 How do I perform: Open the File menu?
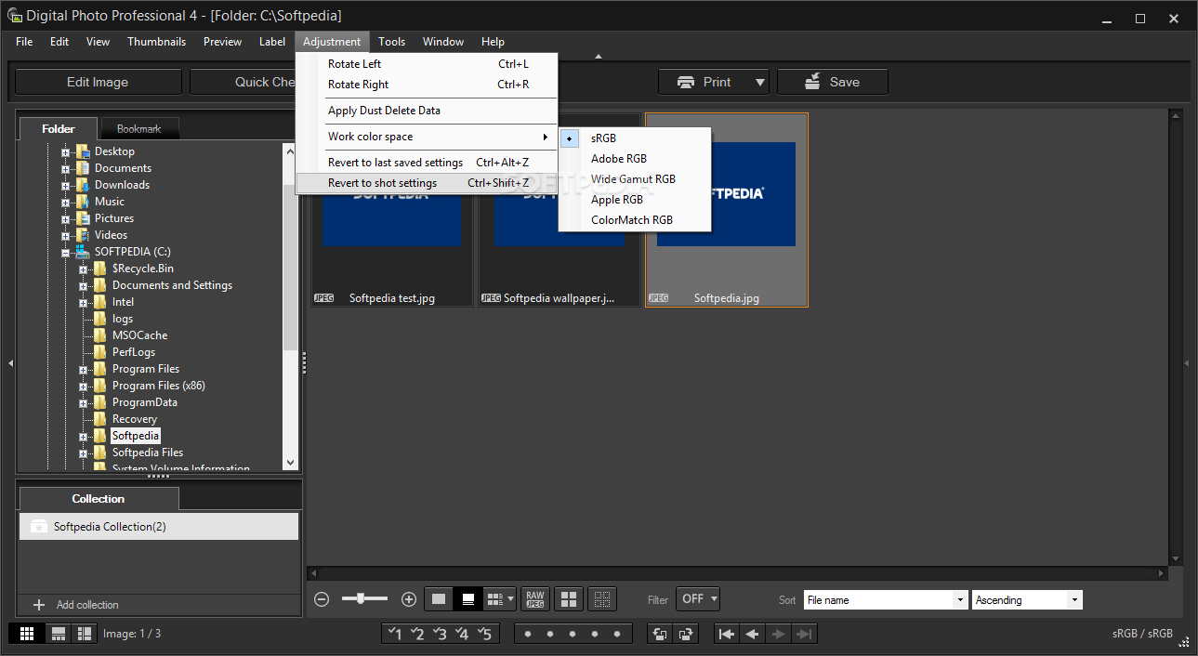click(x=24, y=42)
